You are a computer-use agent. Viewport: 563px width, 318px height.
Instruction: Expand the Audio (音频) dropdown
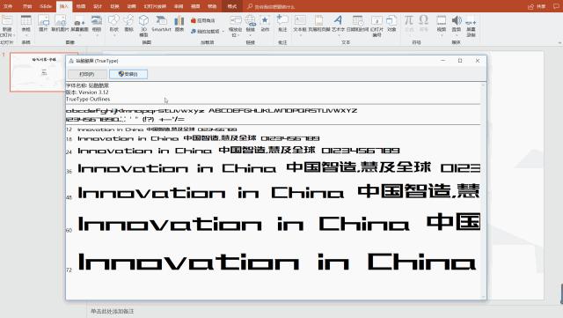pos(456,35)
